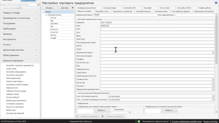Open Обслуживание БД in sidebar
The image size is (219, 123).
(x=13, y=78)
